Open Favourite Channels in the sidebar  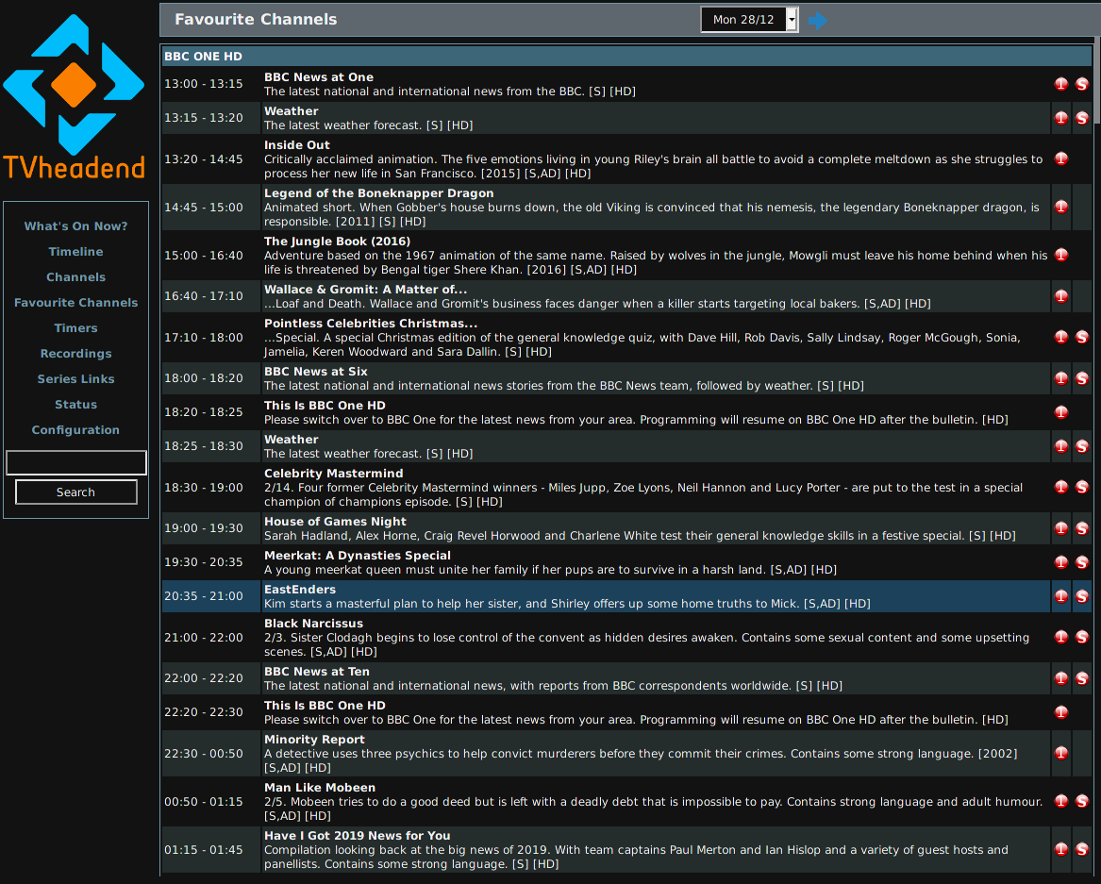click(x=75, y=303)
